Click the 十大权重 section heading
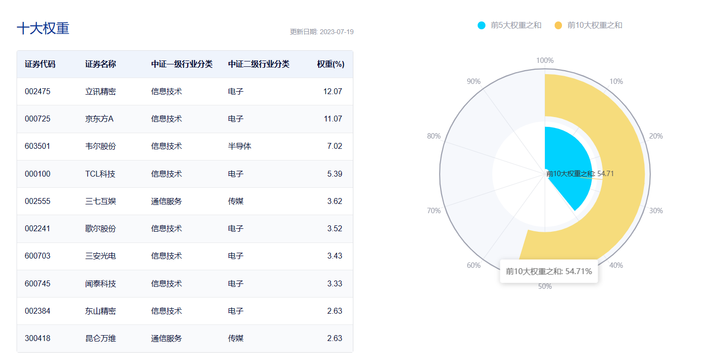Image resolution: width=715 pixels, height=361 pixels. [43, 28]
